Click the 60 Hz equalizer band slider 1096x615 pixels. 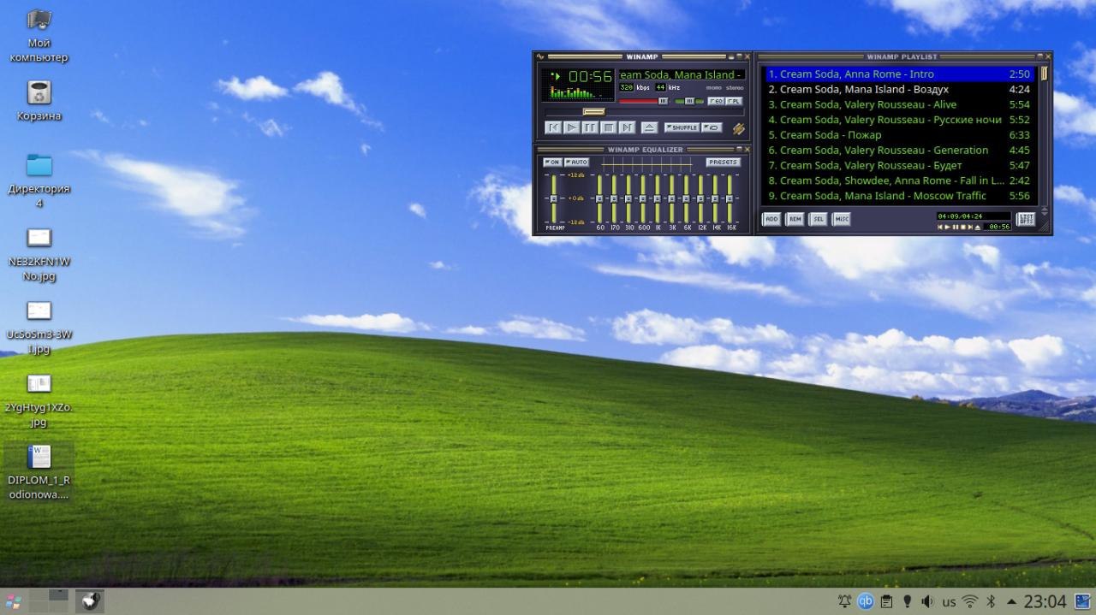click(599, 198)
